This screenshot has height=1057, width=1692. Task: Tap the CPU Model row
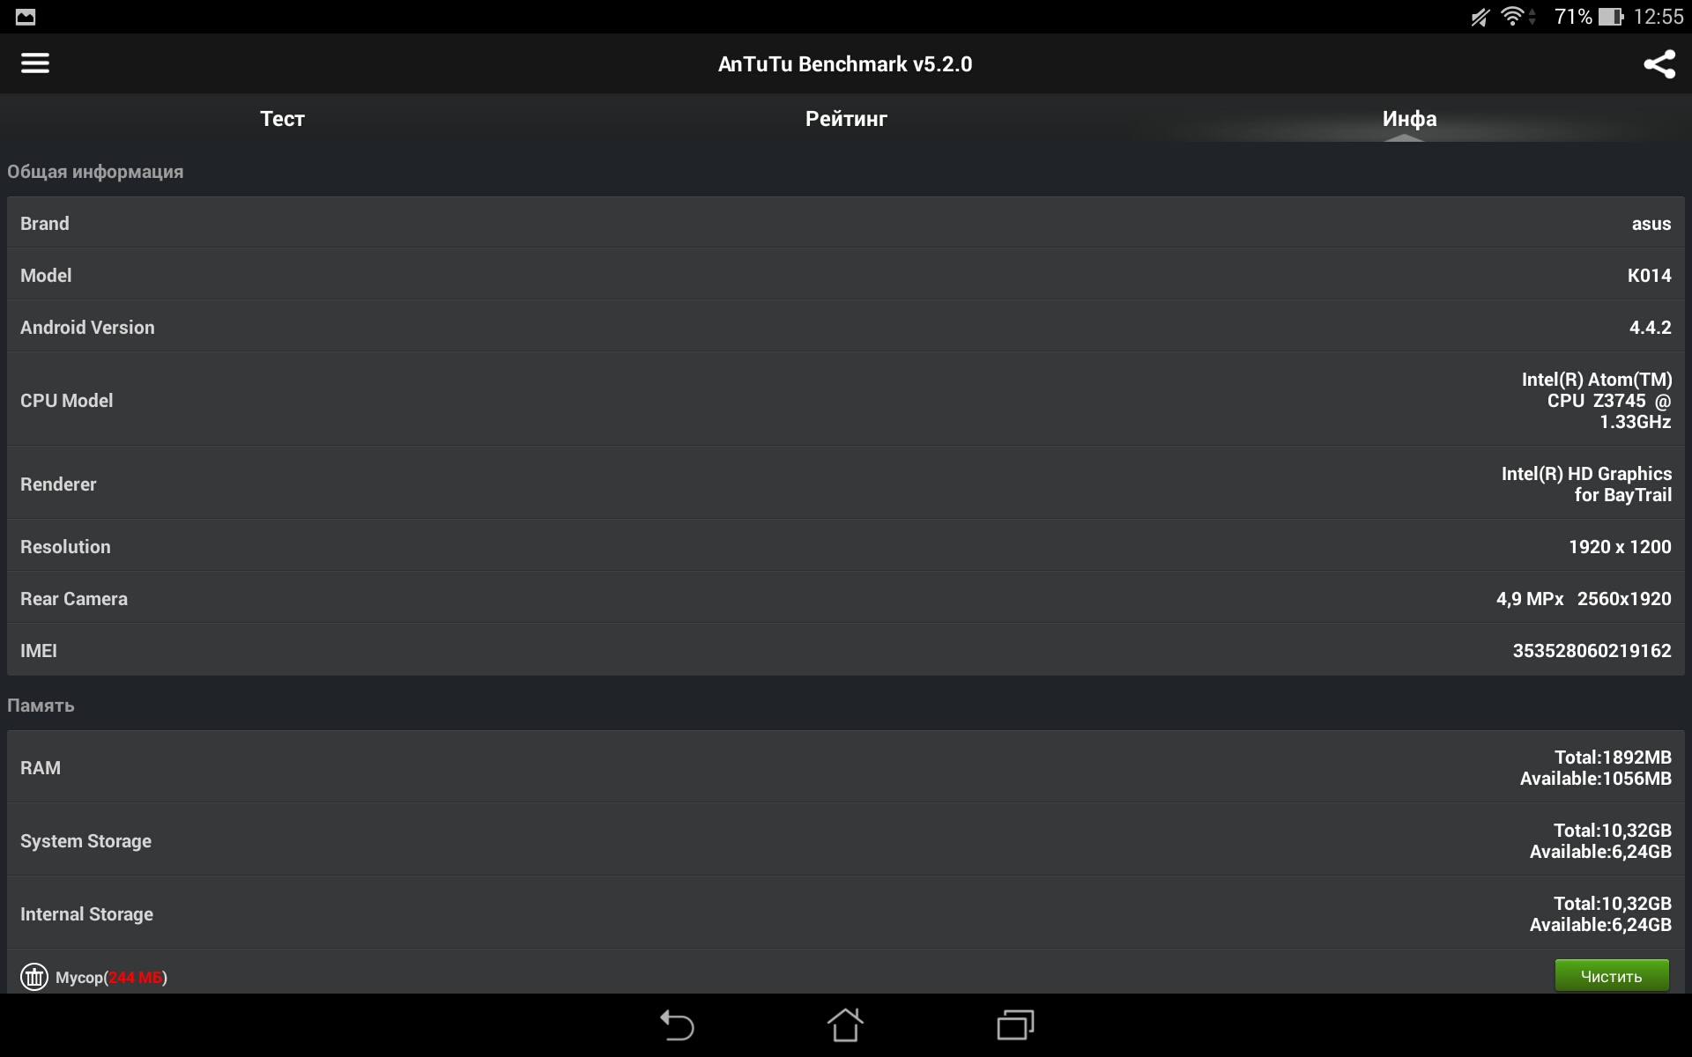pyautogui.click(x=846, y=400)
